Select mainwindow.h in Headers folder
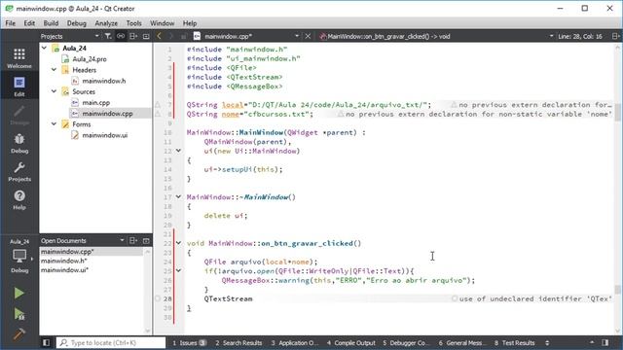 [x=104, y=81]
